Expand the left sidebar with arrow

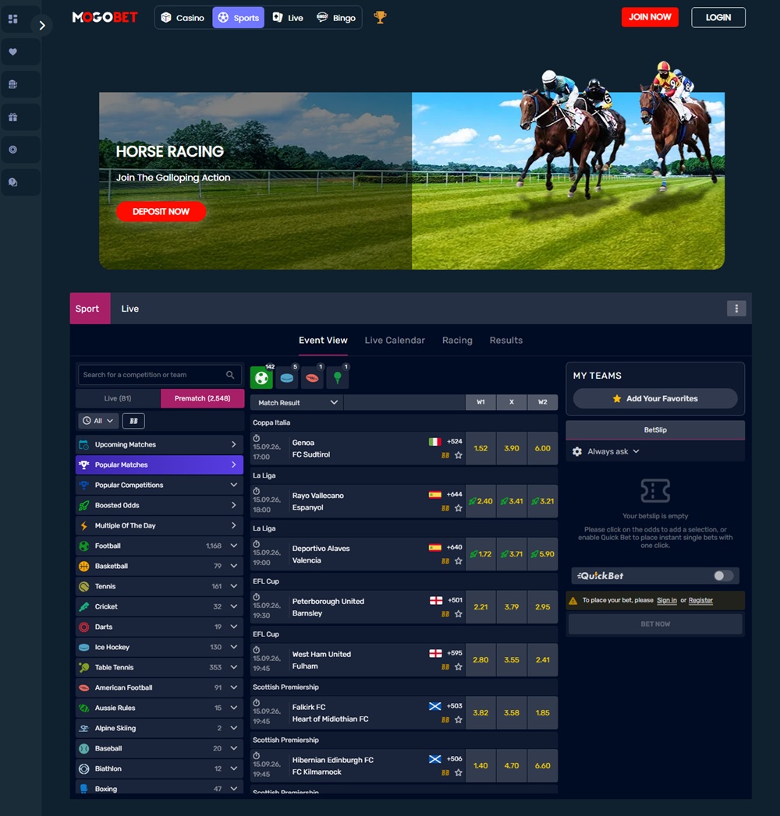click(41, 25)
